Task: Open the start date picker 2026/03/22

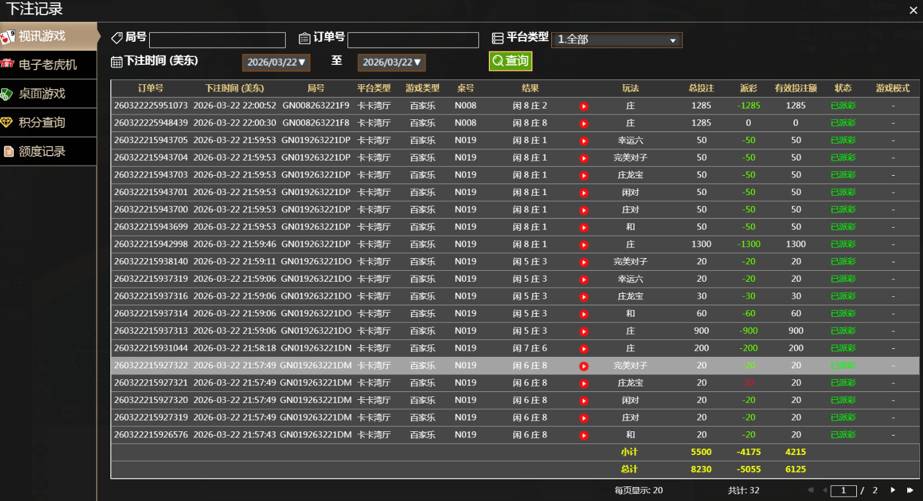Action: (x=276, y=62)
